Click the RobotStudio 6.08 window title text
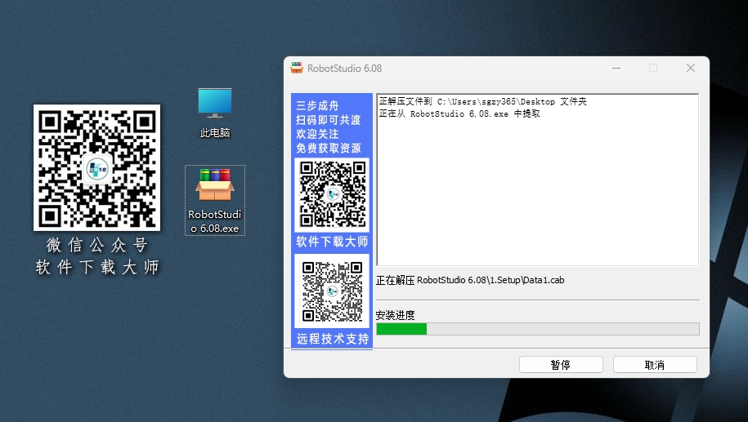 (344, 68)
